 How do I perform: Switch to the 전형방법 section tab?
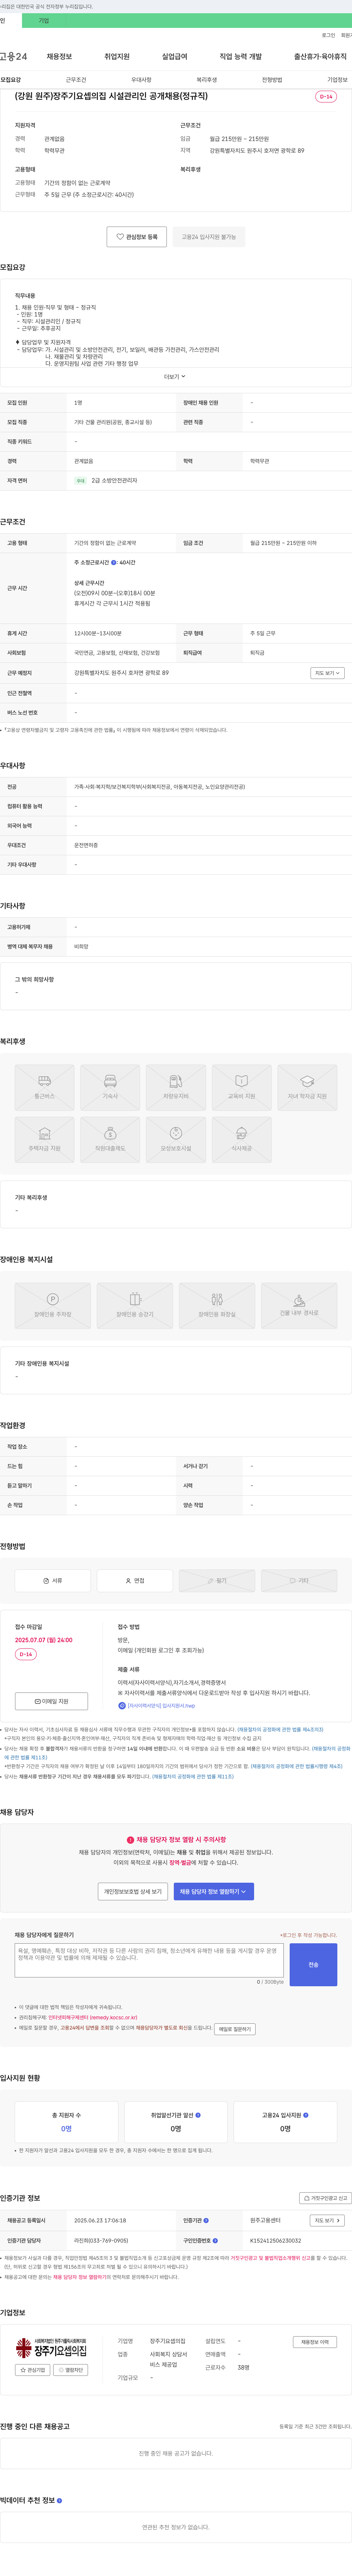tap(272, 80)
